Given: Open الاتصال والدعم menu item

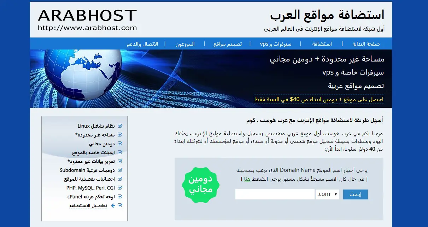Looking at the screenshot, I should [142, 44].
